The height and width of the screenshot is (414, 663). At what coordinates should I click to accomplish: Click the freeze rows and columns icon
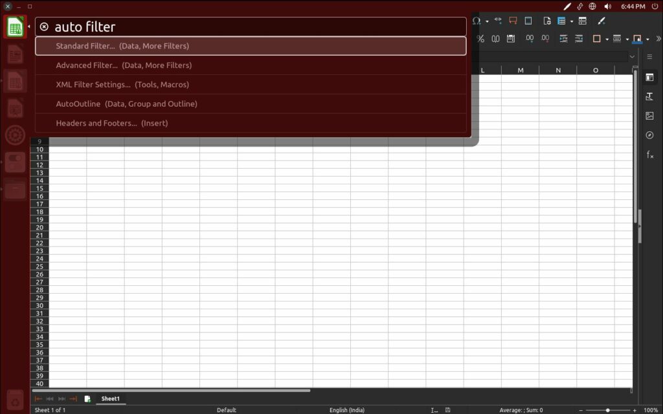click(x=561, y=21)
